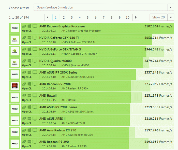Screen dimensions: 178x150
Task: Click the 2479.744 Frames/s score
Action: pyautogui.click(x=158, y=61)
